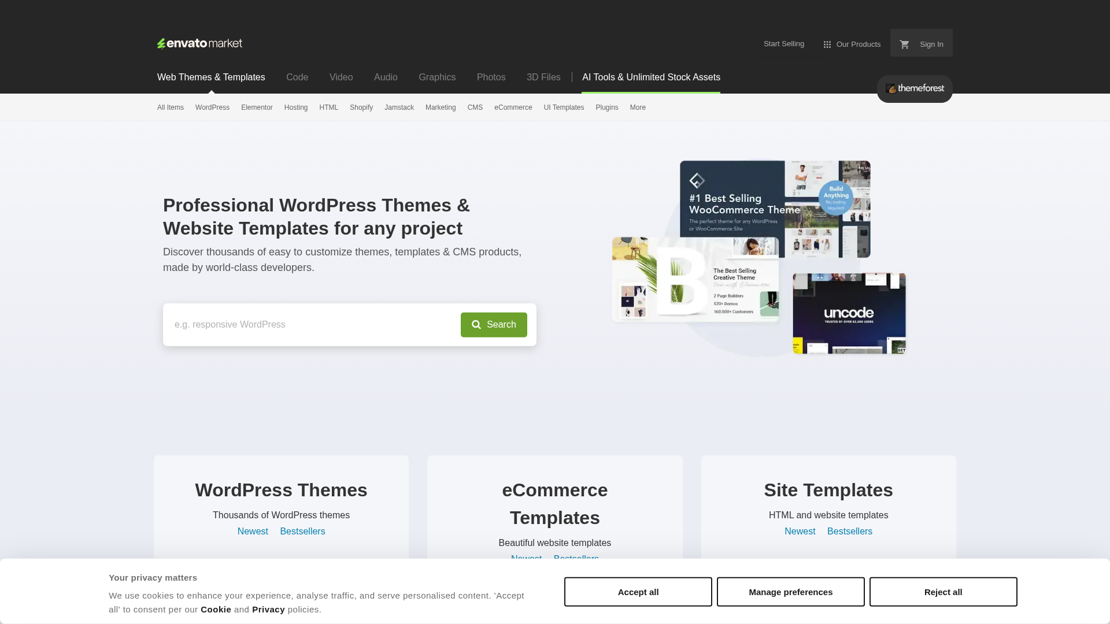The width and height of the screenshot is (1110, 624).
Task: Click the 'Your privacy matters' heading
Action: [x=153, y=578]
